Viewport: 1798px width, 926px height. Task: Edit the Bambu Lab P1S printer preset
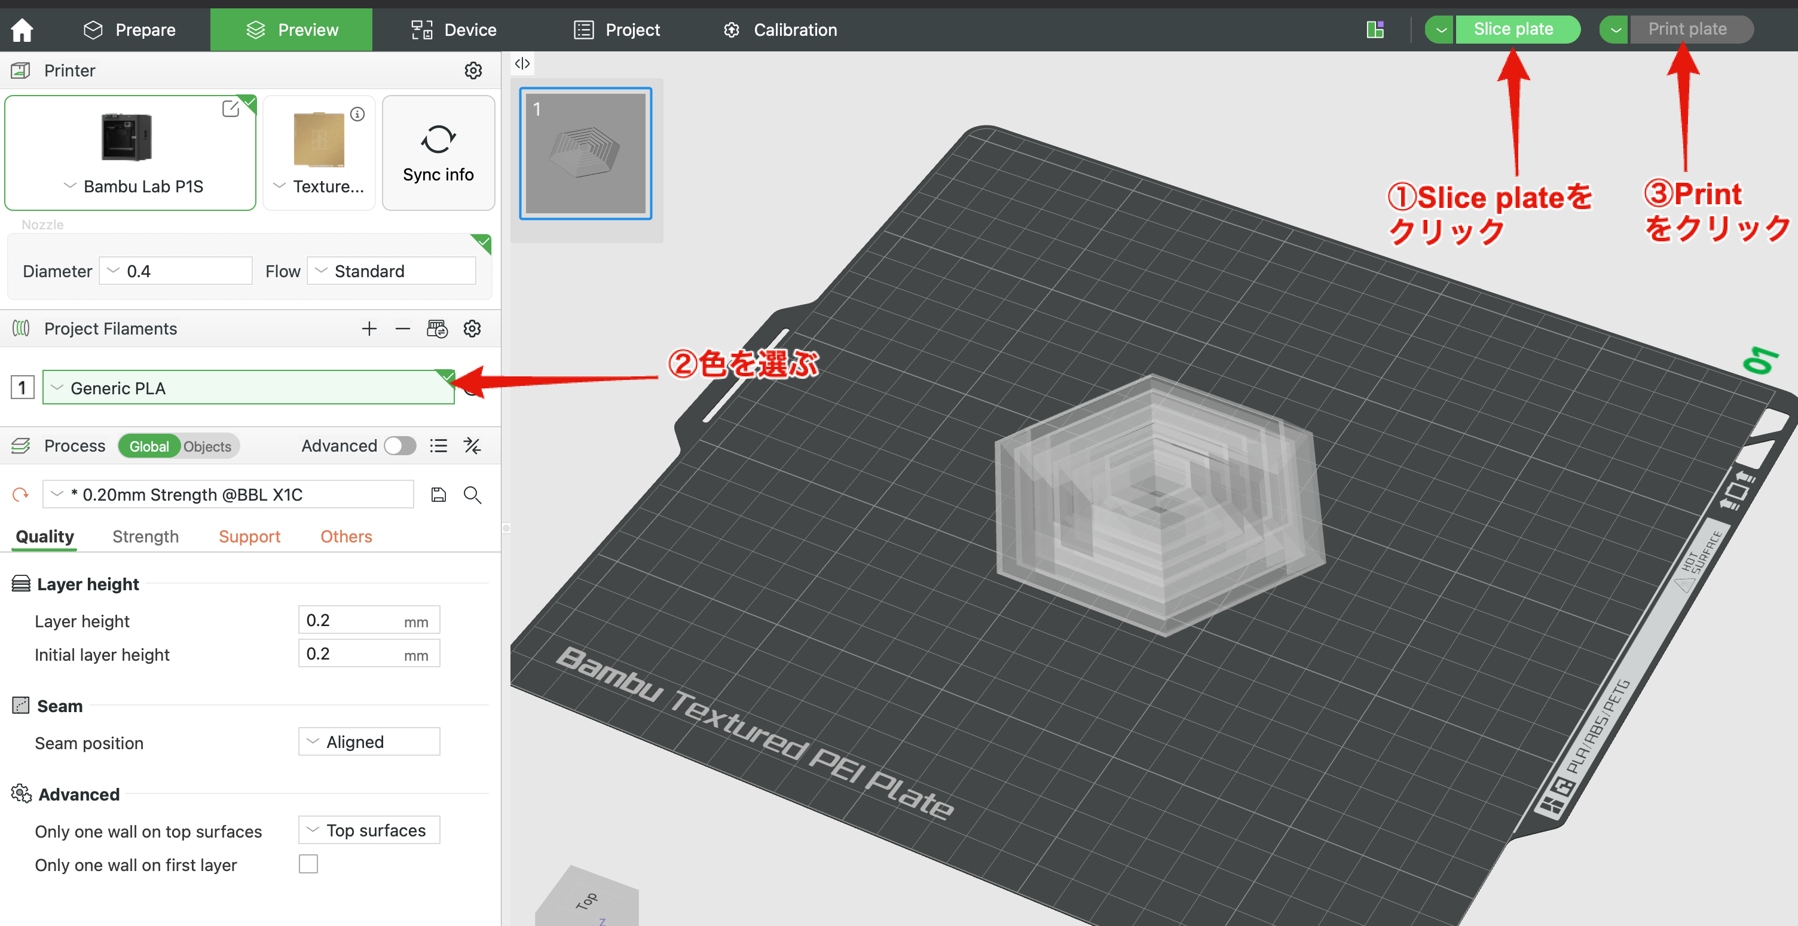[x=230, y=109]
